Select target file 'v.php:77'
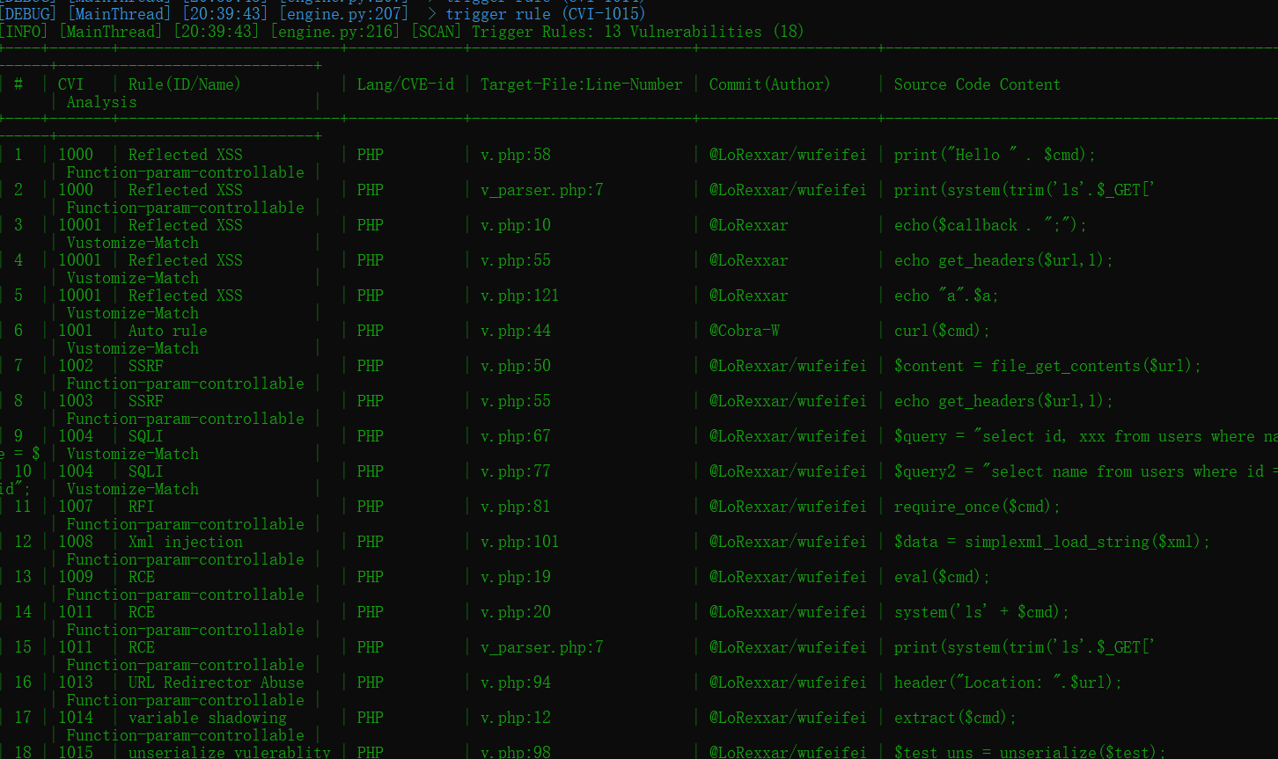 pos(516,471)
